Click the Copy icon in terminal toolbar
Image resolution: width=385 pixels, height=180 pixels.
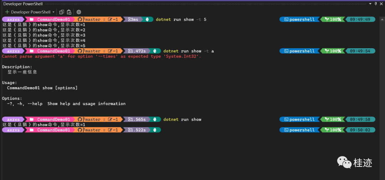[x=62, y=12]
